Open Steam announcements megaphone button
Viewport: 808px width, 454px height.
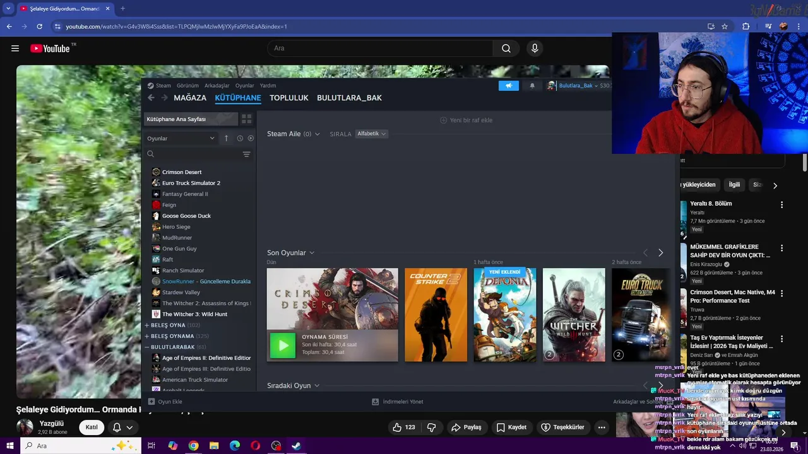pos(509,86)
